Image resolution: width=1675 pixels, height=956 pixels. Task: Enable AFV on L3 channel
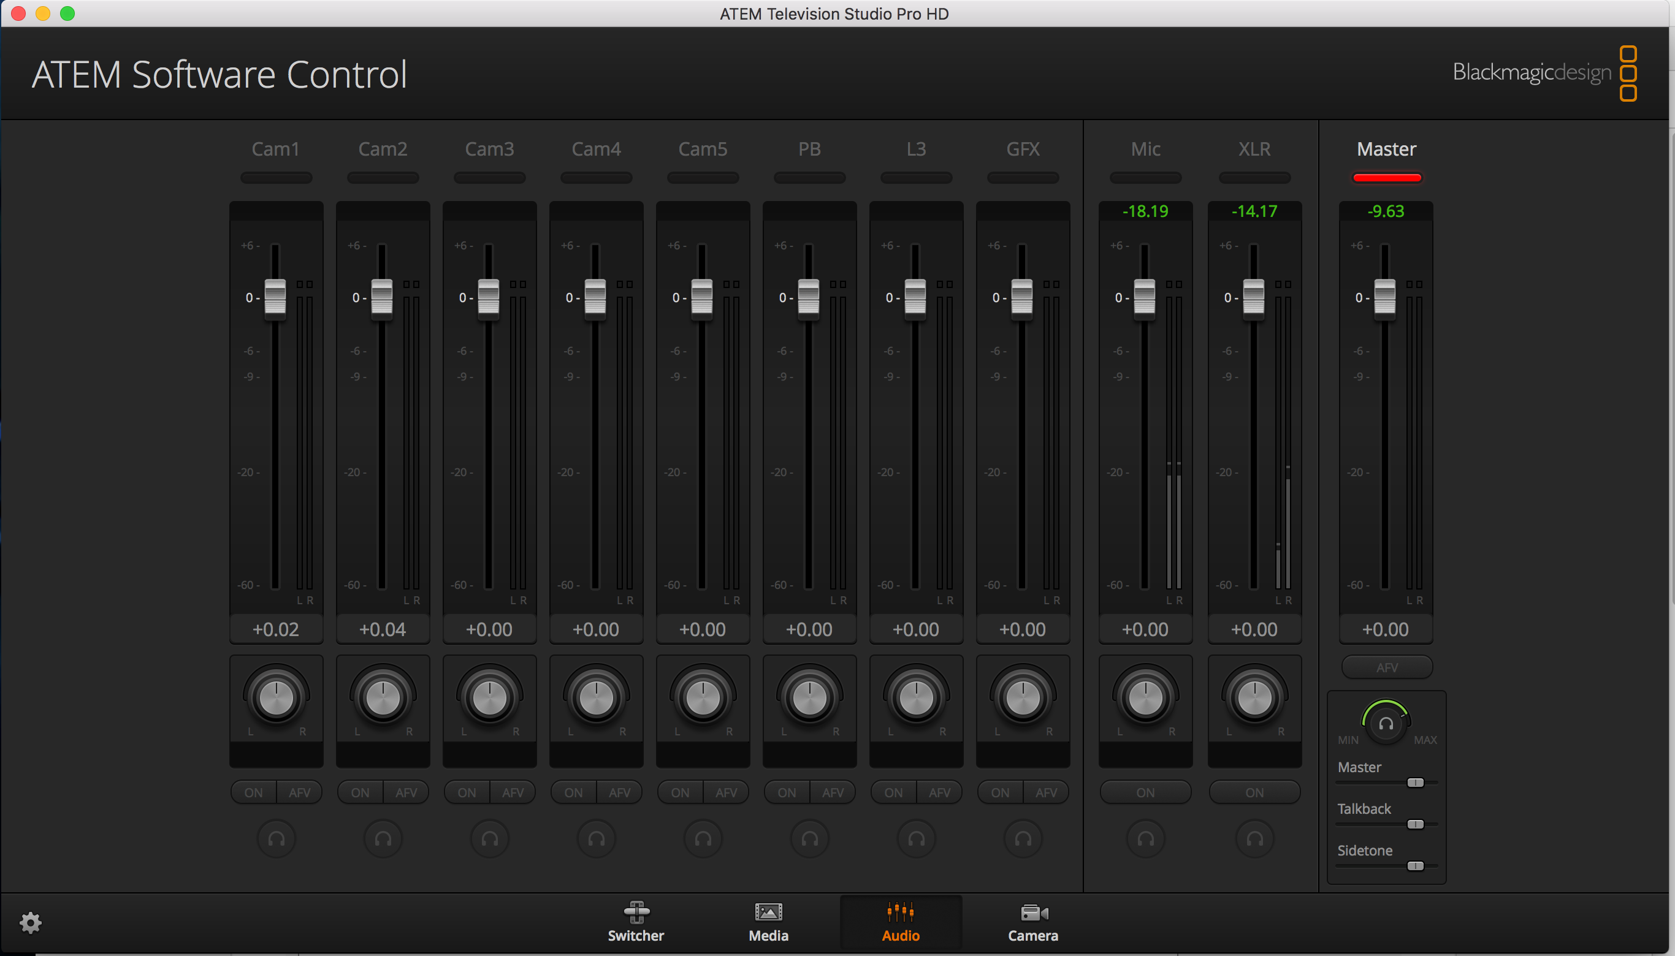point(939,792)
